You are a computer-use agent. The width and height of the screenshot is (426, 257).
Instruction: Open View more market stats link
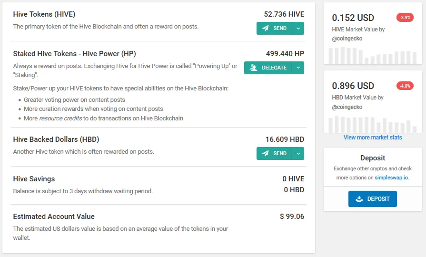tap(373, 138)
